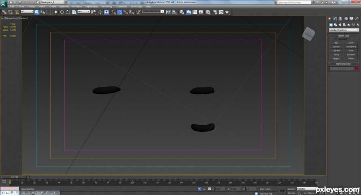Create a Sphere primitive
Screen dimensions: 361x195
pos(336,47)
